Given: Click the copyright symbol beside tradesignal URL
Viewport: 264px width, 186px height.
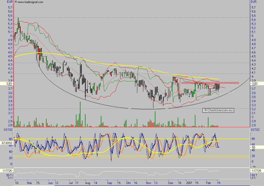Looking at the screenshot, I should coord(16,2).
